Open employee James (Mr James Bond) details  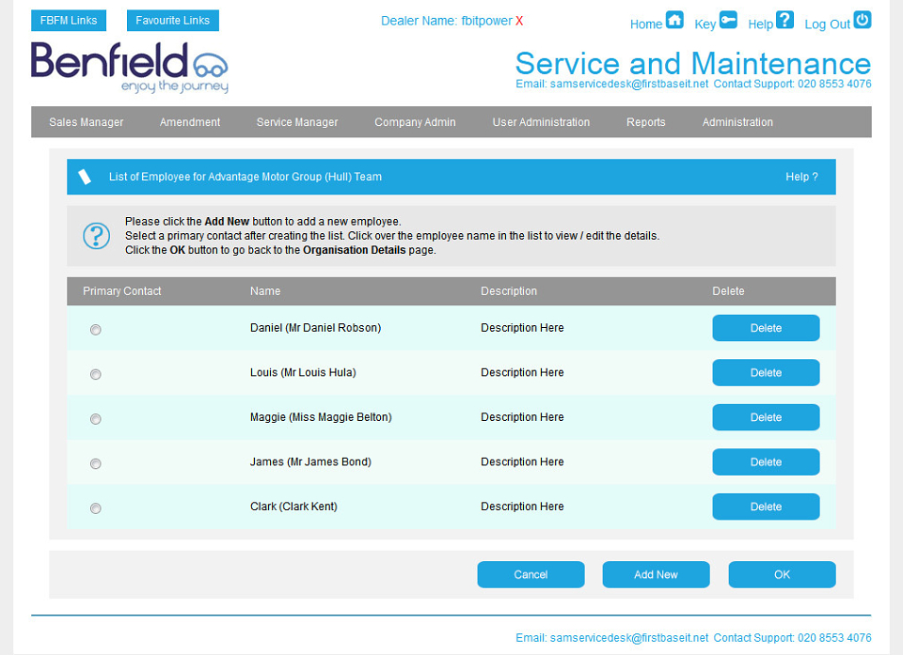pos(310,461)
